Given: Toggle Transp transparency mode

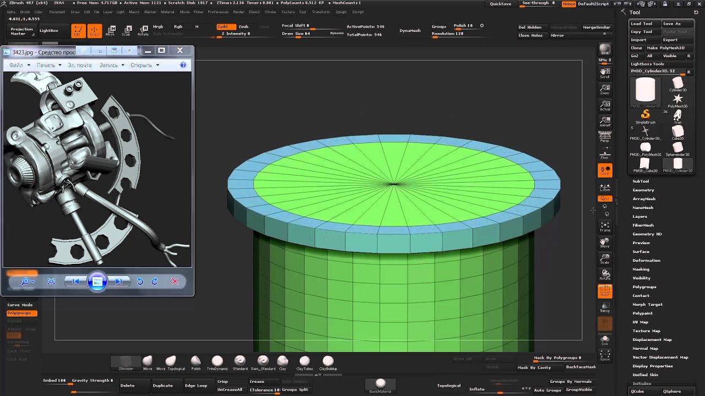Looking at the screenshot, I should [x=605, y=307].
